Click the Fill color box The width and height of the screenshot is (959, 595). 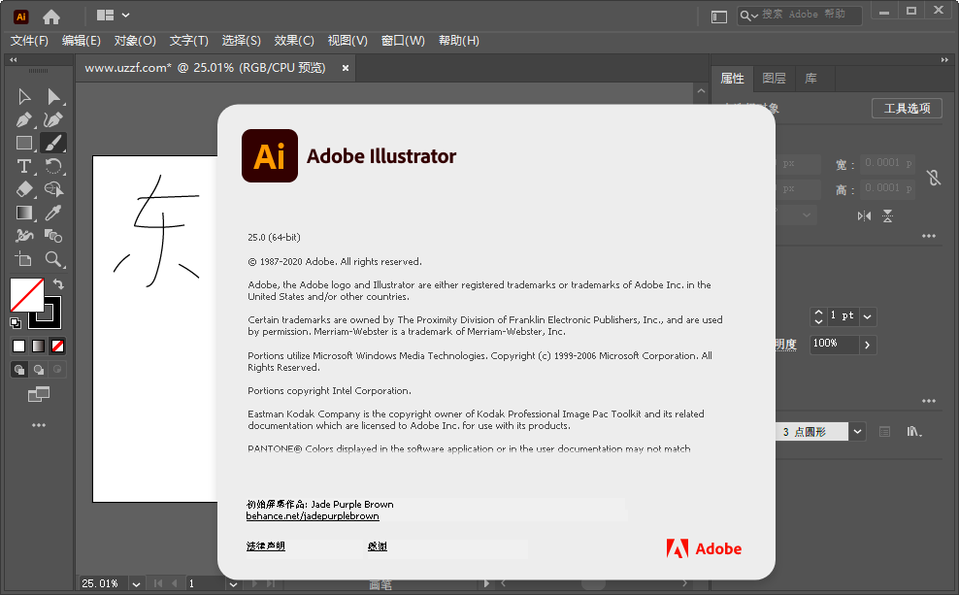27,295
